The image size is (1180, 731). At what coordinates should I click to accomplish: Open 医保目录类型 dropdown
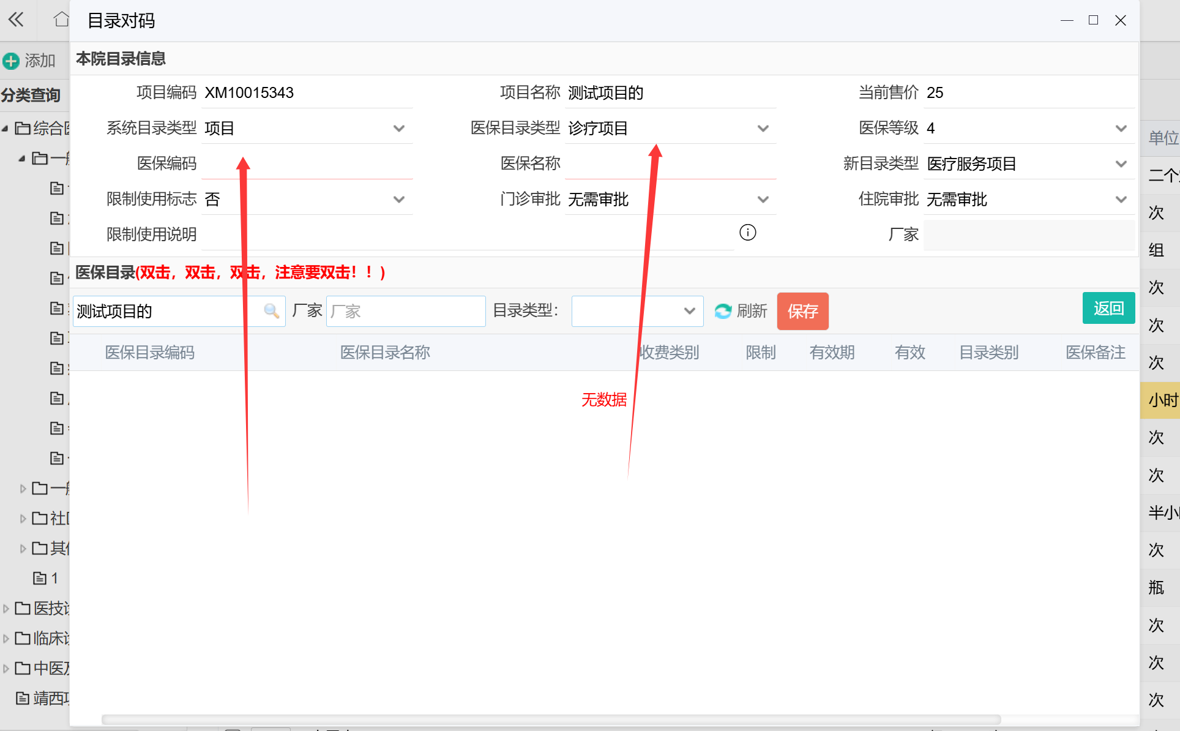pos(763,128)
